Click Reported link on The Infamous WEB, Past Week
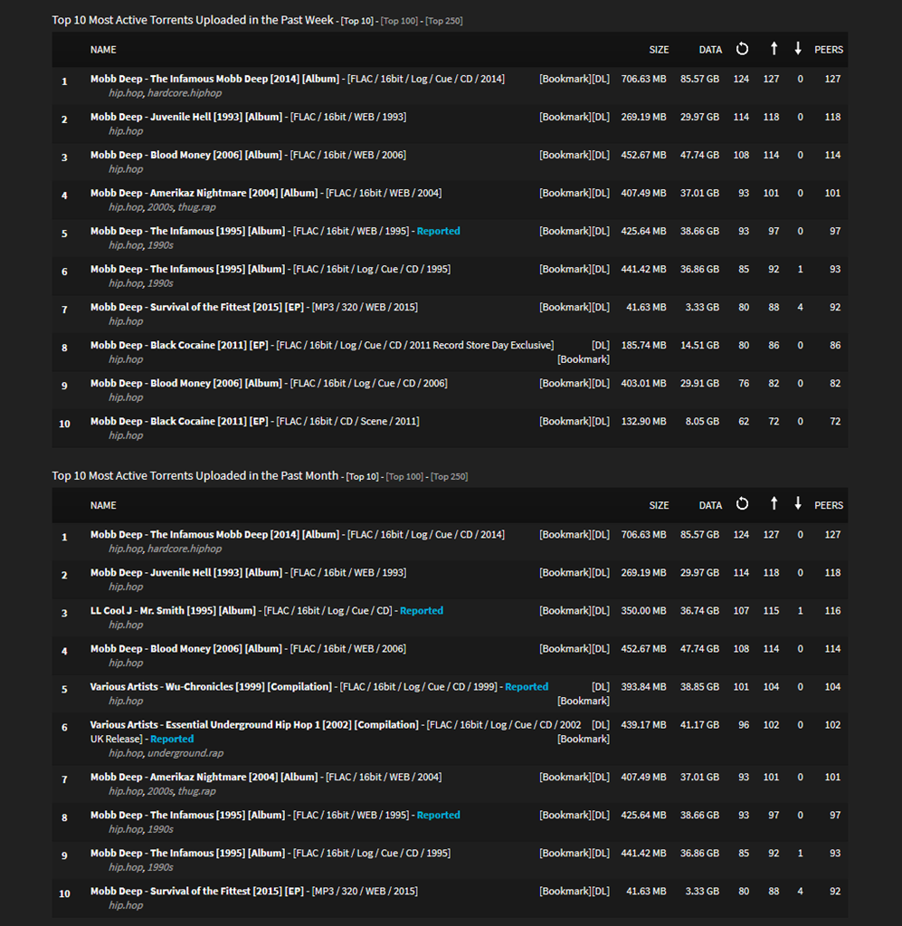Image resolution: width=902 pixels, height=926 pixels. (438, 231)
